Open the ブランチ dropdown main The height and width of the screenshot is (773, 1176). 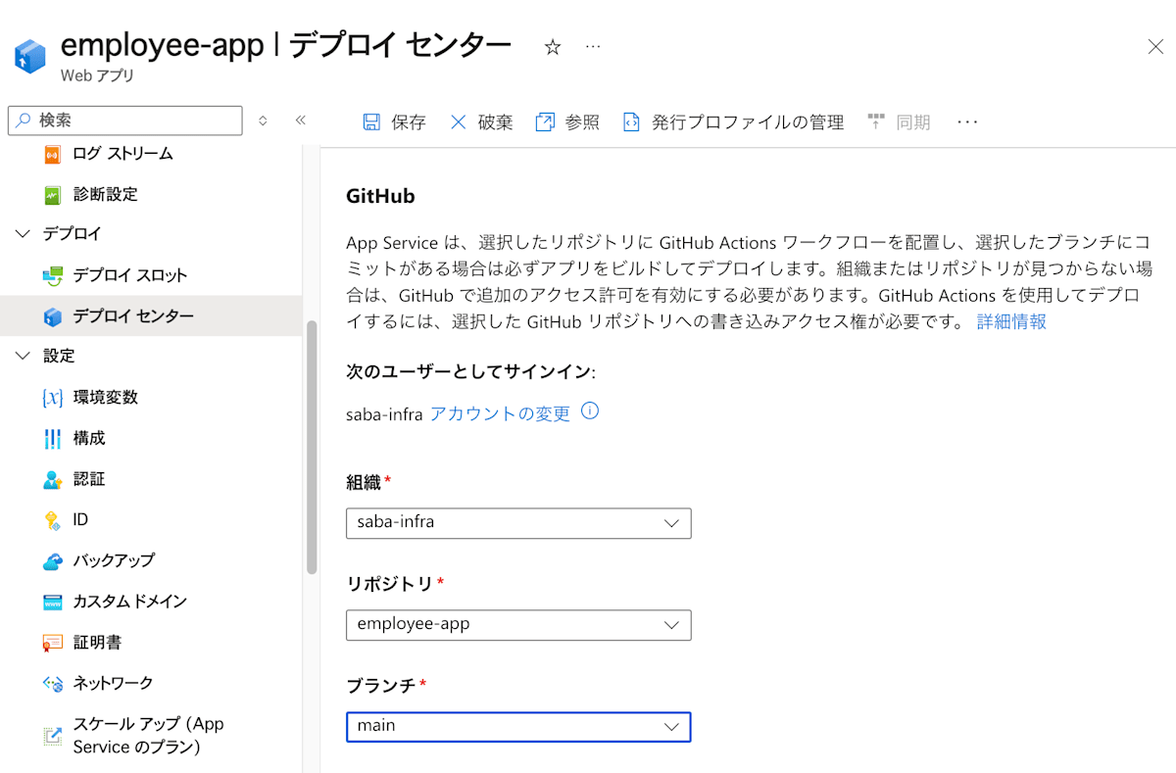518,726
